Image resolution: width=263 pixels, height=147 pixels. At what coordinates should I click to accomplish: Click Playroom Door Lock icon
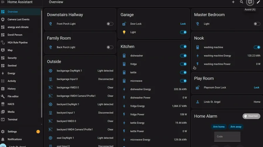click(198, 88)
